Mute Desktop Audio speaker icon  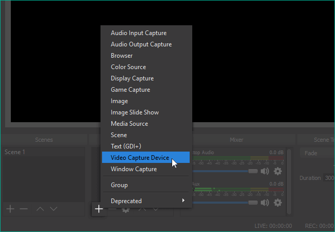(265, 171)
